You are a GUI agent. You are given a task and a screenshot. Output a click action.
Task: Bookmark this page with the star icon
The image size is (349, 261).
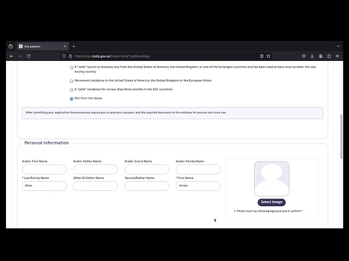pos(268,56)
